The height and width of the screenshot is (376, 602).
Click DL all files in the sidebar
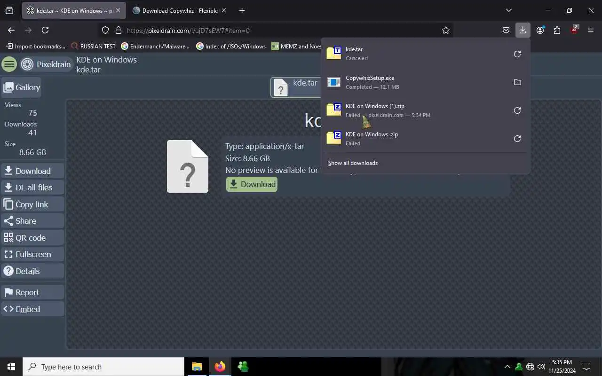[32, 188]
